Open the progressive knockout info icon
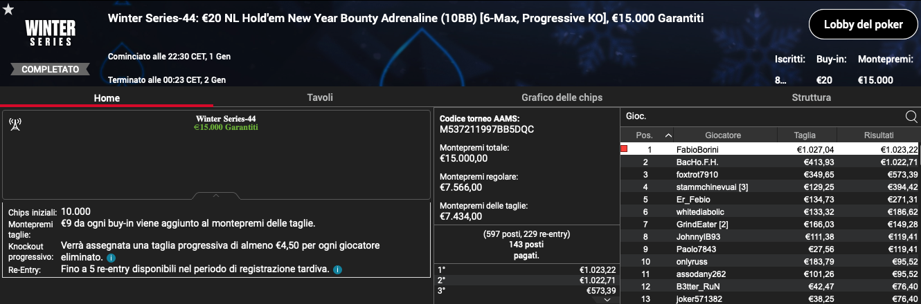 [x=111, y=258]
